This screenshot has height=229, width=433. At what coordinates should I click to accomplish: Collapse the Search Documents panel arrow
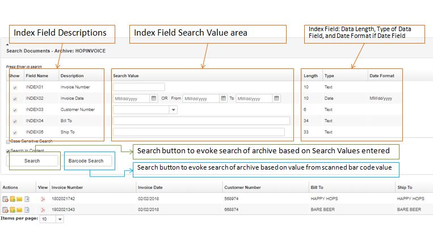[8, 44]
